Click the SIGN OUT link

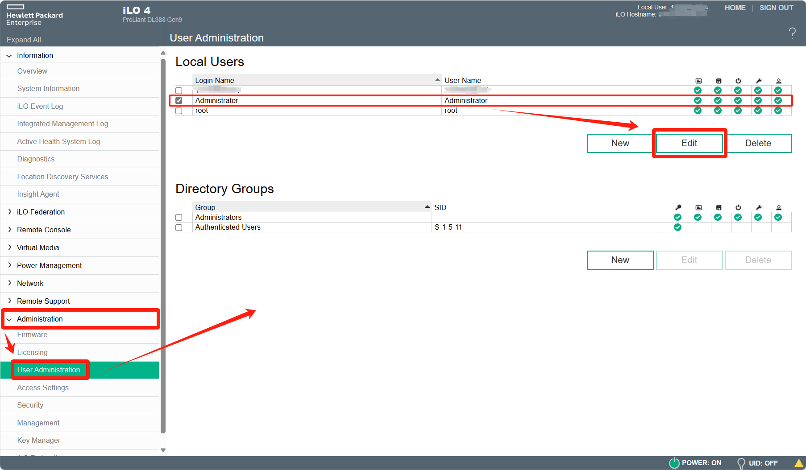(x=776, y=8)
